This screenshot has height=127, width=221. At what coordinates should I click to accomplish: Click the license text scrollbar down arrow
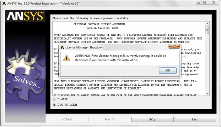click(x=208, y=94)
